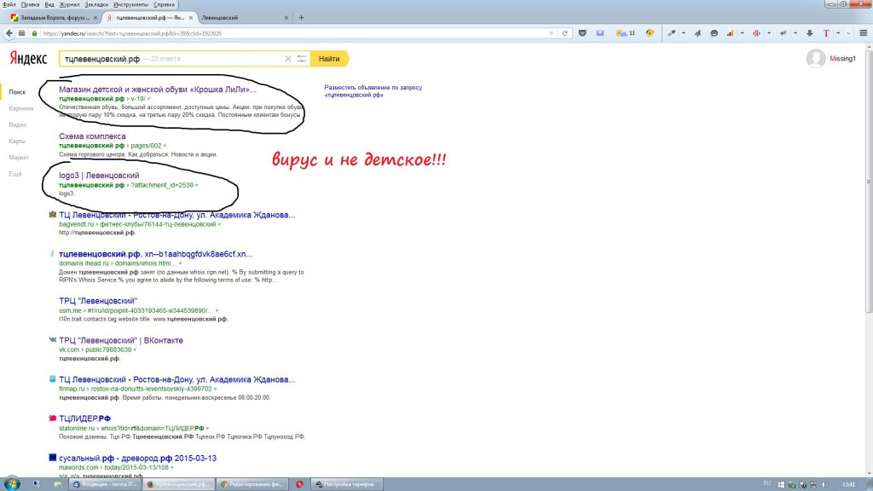873x491 pixels.
Task: Open the address bar history dropdown arrow
Action: (552, 33)
